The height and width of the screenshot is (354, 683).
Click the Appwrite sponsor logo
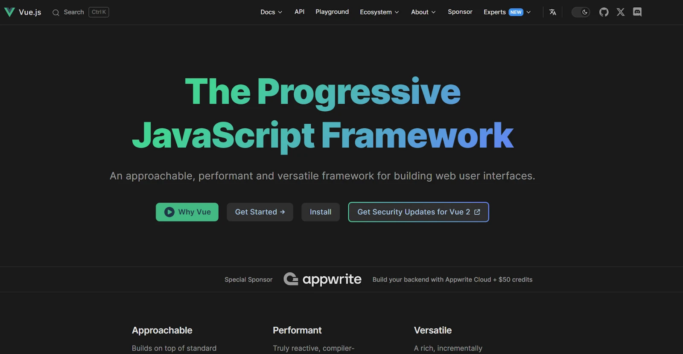[x=323, y=279]
